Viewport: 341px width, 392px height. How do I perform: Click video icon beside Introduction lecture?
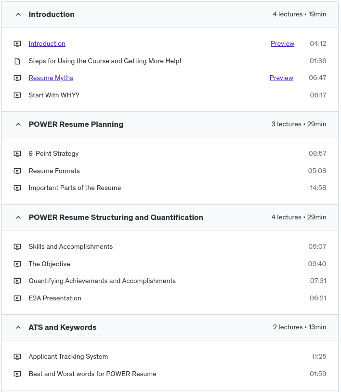coord(17,44)
